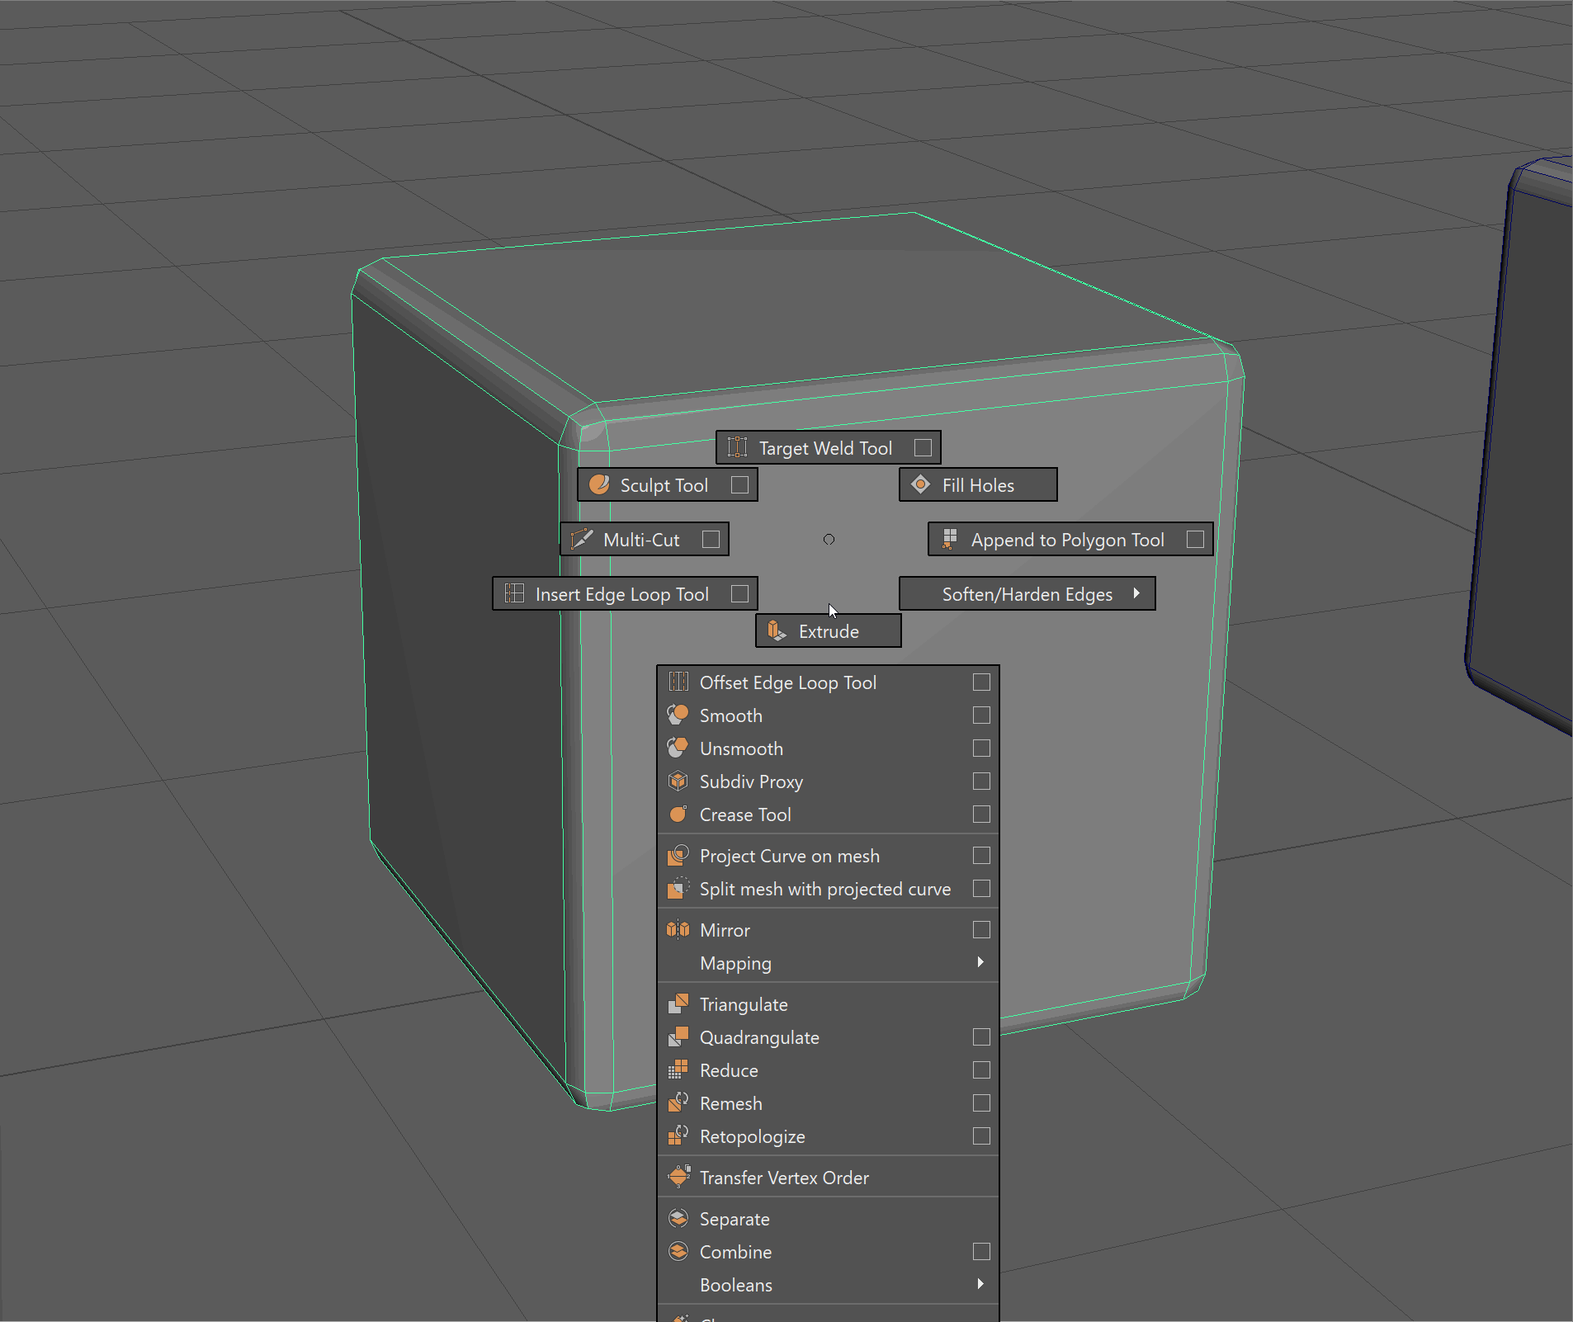Click the Fill Holes icon
The height and width of the screenshot is (1322, 1573).
[x=920, y=484]
